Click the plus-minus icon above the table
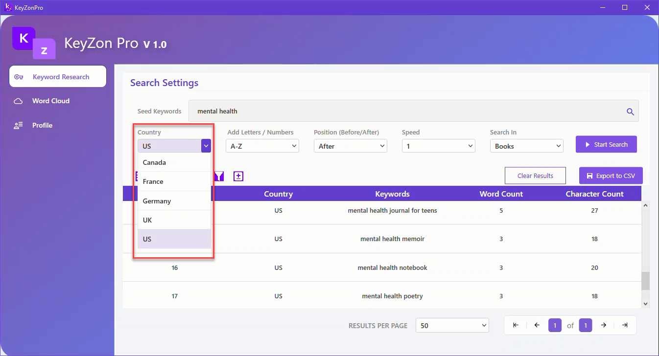The width and height of the screenshot is (659, 356). [238, 177]
